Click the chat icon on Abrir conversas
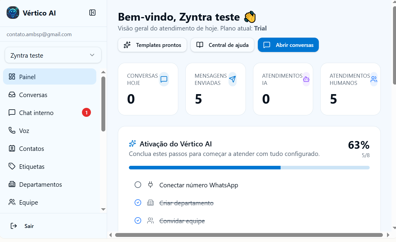Image resolution: width=396 pixels, height=242 pixels. click(x=267, y=45)
